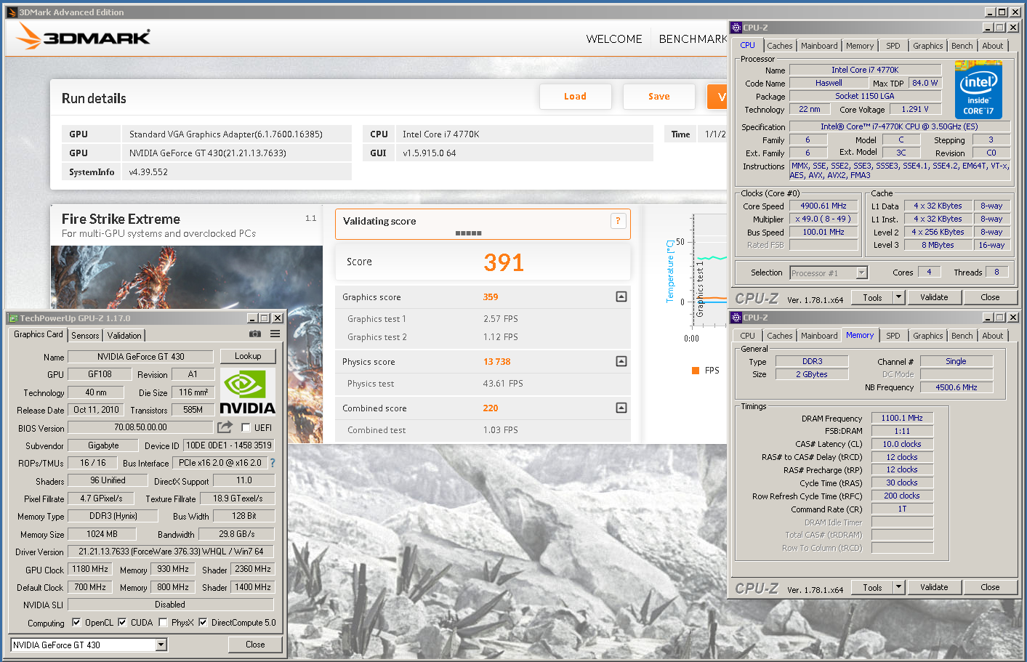Toggle the DirectCompute 5.0 checkbox
The image size is (1027, 662).
(x=203, y=622)
